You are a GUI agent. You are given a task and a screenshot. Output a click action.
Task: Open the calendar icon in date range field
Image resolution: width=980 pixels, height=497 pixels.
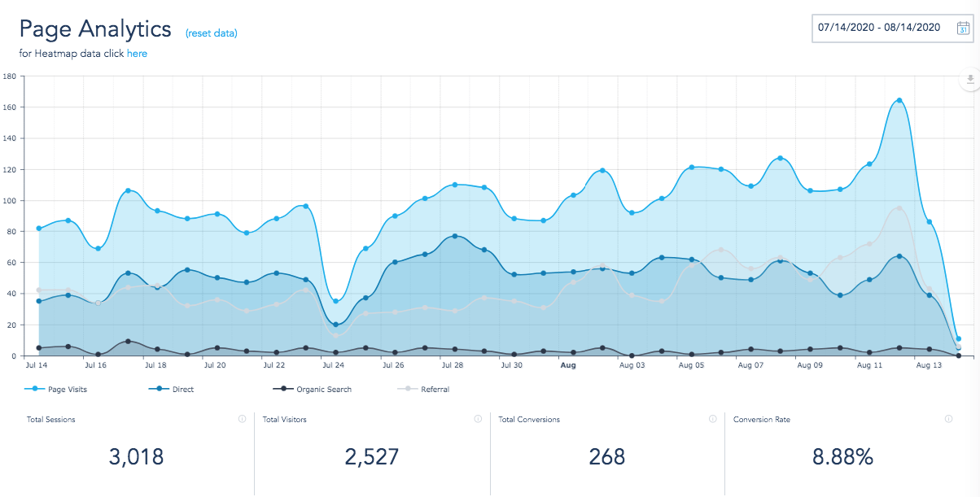tap(963, 28)
